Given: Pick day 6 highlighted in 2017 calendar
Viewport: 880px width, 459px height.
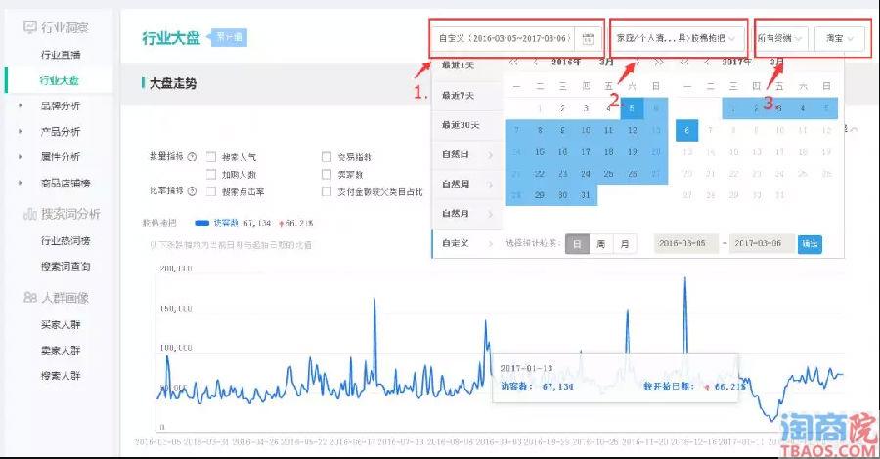Looking at the screenshot, I should pyautogui.click(x=687, y=130).
